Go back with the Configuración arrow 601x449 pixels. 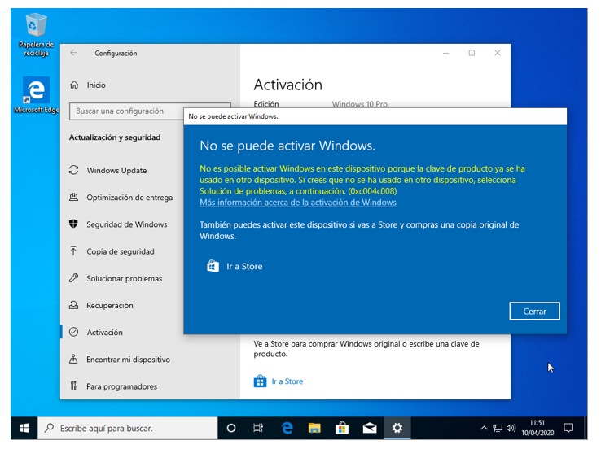[x=73, y=53]
